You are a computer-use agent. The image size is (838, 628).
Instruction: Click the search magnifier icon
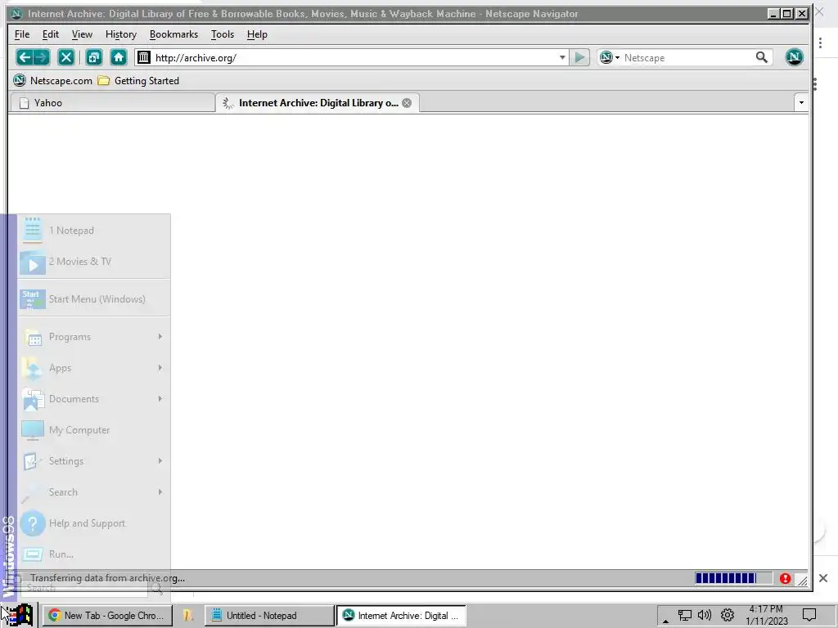point(761,57)
